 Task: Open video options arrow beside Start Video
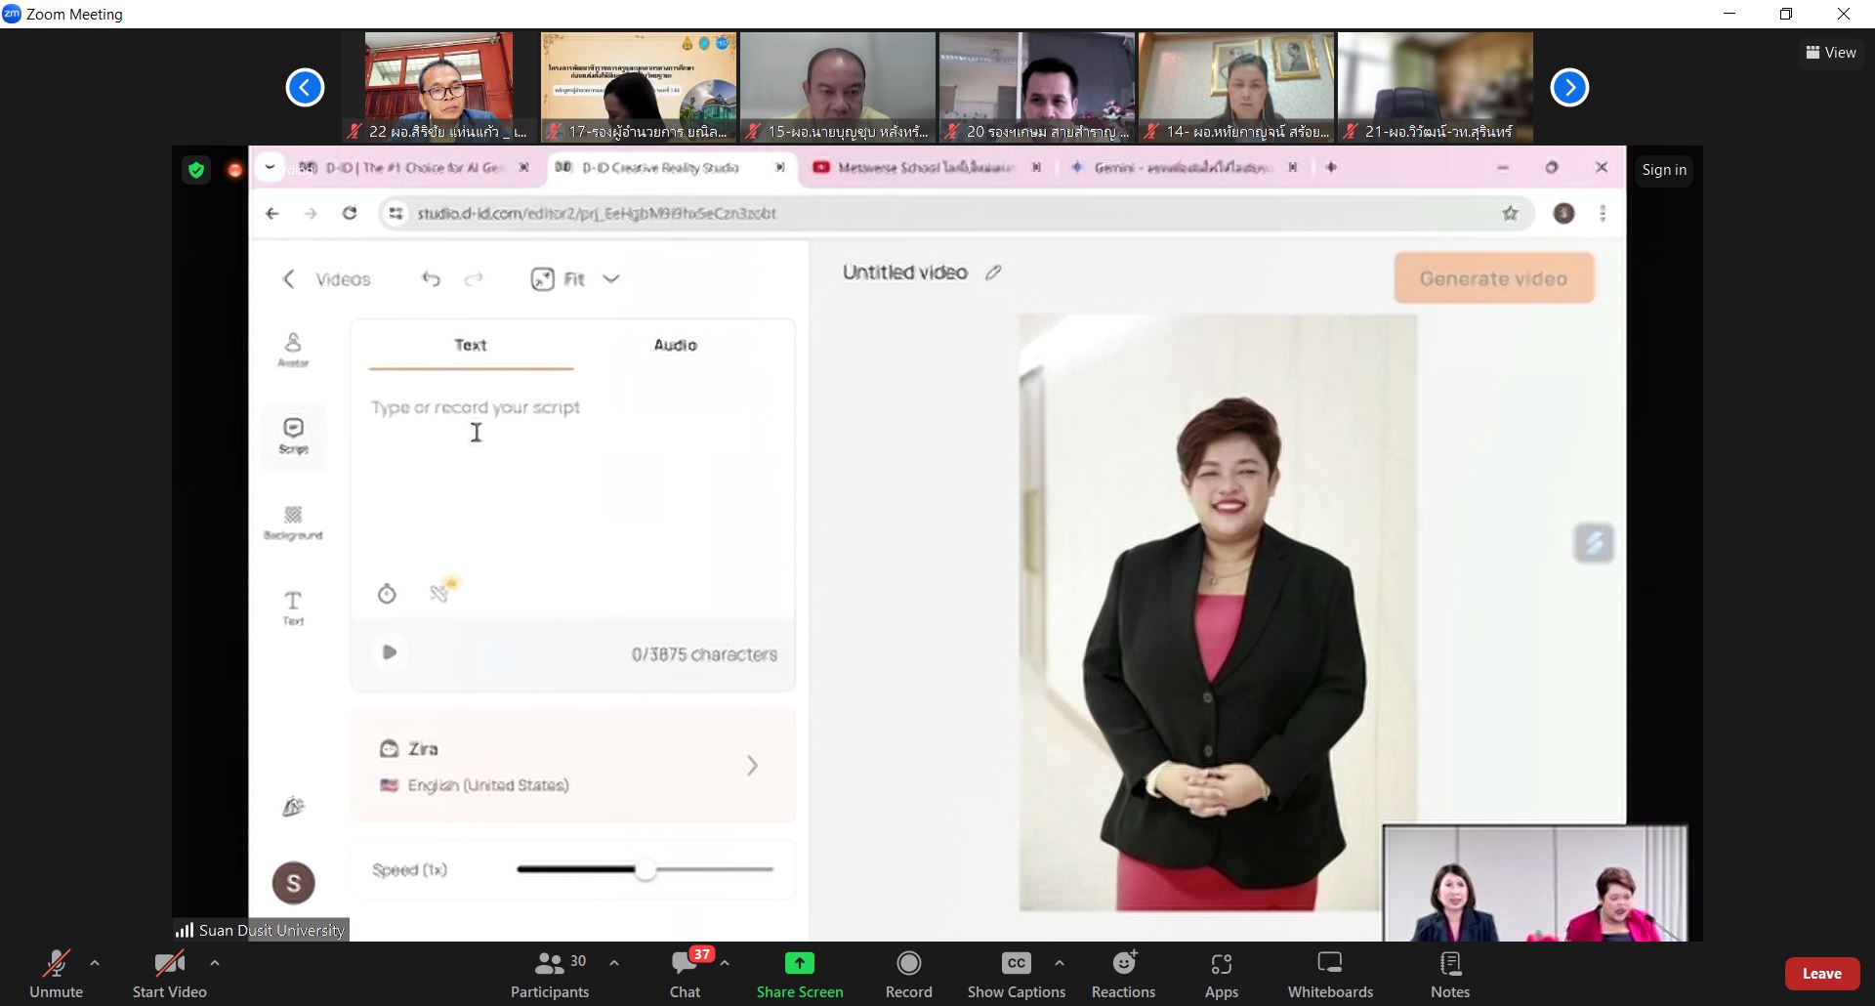215,963
